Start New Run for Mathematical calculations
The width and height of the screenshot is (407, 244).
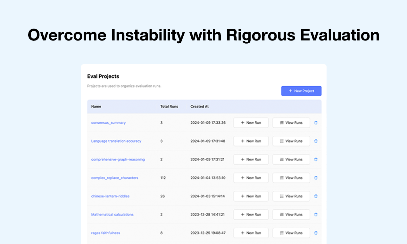pyautogui.click(x=251, y=214)
